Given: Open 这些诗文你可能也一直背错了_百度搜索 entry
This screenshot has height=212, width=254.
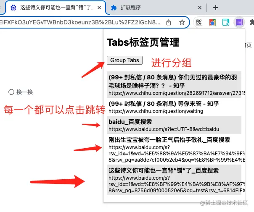Looking at the screenshot, I should tap(174, 180).
